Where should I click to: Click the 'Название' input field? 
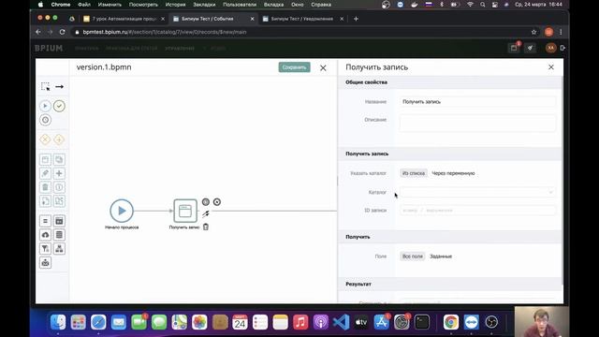click(x=477, y=102)
